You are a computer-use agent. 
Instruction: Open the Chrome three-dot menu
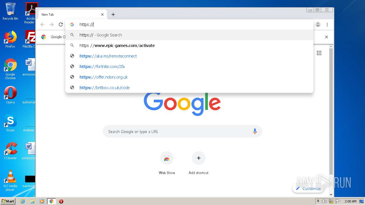(x=327, y=24)
